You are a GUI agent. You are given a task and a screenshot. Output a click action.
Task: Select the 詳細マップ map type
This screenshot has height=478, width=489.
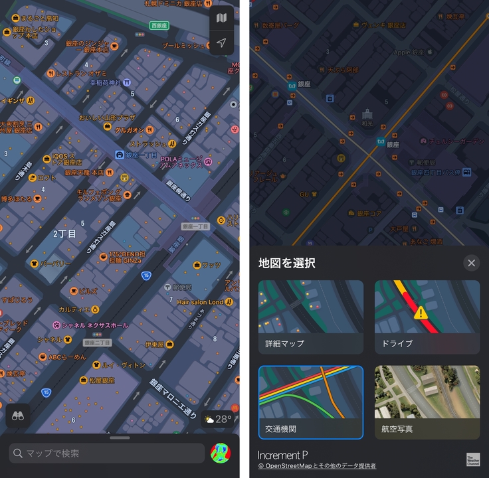click(x=311, y=317)
